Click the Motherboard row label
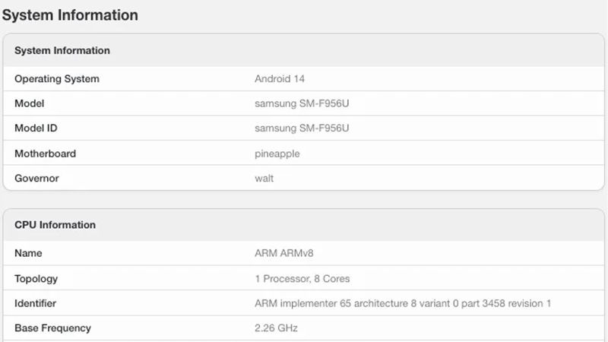The image size is (608, 342). click(x=46, y=154)
